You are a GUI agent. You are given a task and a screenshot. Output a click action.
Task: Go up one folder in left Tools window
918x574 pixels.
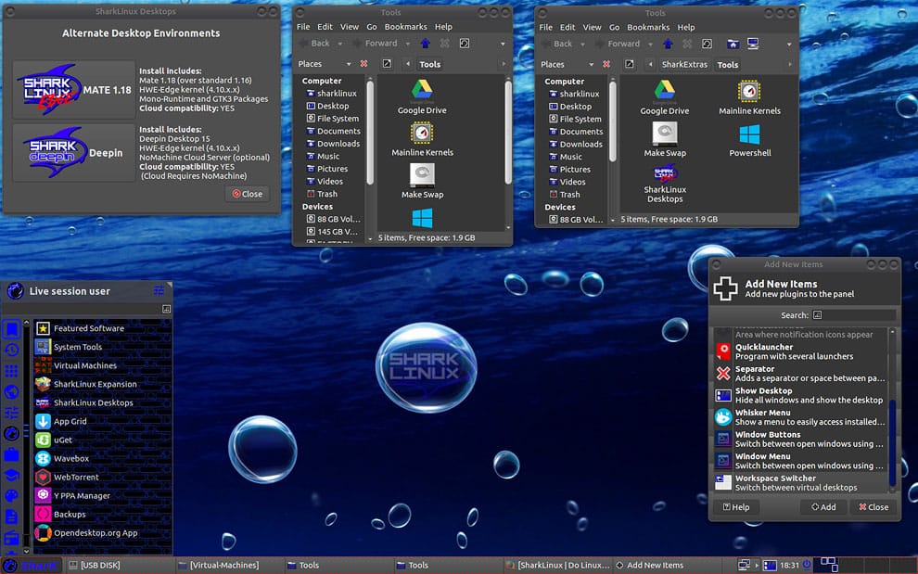pyautogui.click(x=426, y=44)
